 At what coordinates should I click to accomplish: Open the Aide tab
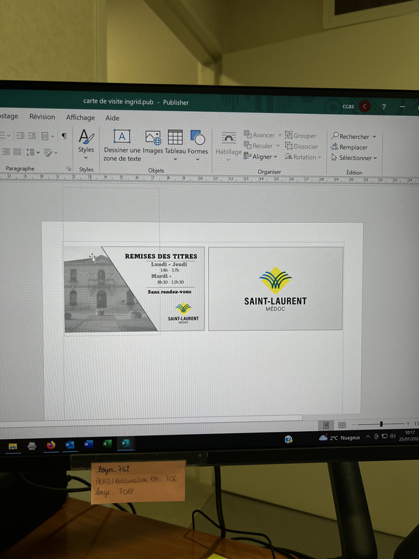[112, 117]
